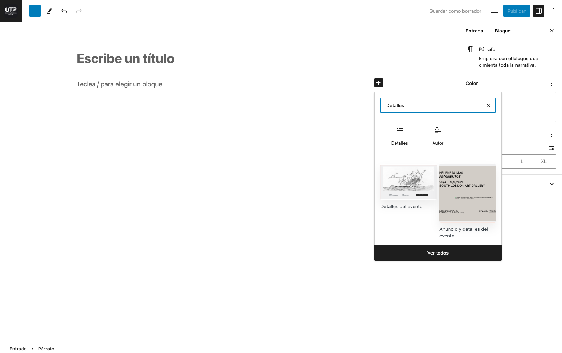Choose Anuncio y detalles del evento pattern

point(468,202)
